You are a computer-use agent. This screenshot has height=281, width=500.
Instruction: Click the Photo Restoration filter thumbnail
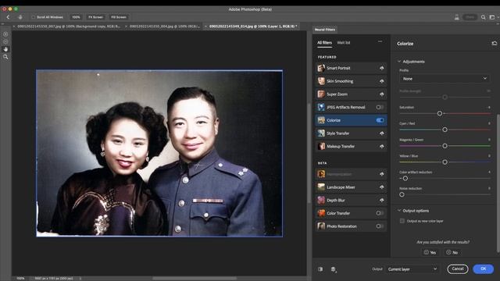point(321,226)
